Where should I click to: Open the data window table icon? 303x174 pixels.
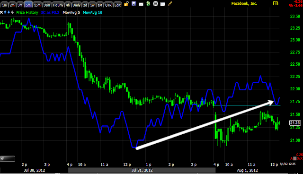pyautogui.click(x=163, y=4)
